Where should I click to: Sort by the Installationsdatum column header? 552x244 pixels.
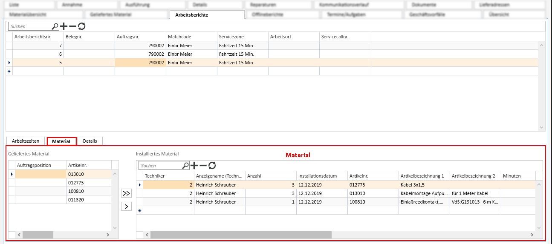[x=322, y=176]
